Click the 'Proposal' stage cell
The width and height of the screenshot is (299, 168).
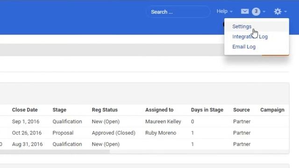[63, 133]
